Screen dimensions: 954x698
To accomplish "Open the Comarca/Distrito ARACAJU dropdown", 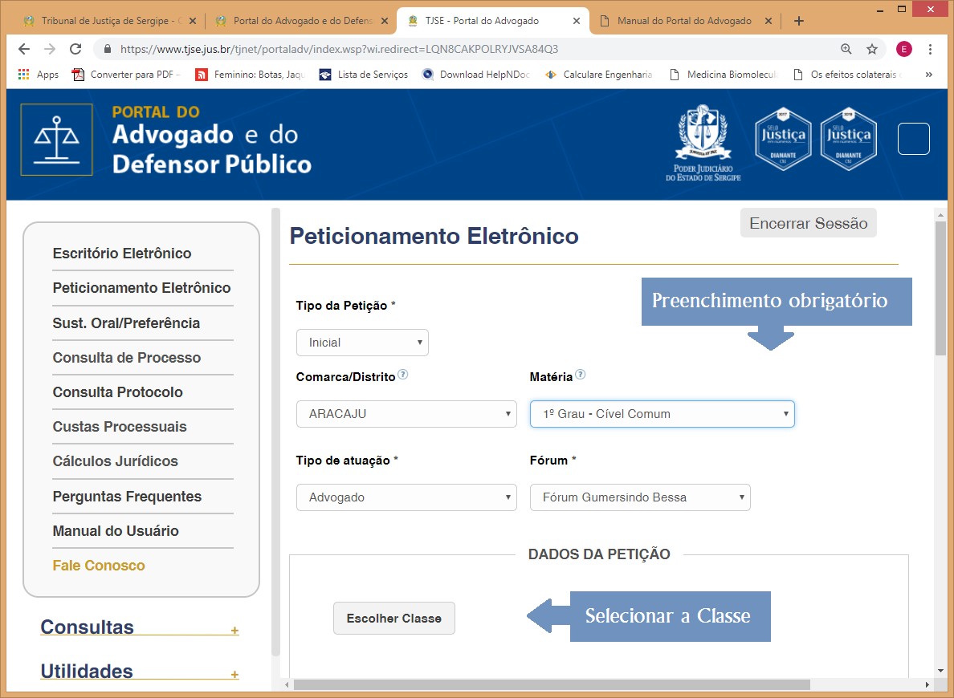I will click(406, 414).
